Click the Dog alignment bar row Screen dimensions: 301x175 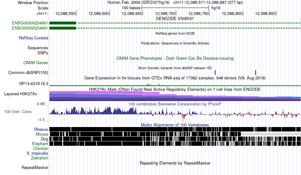pos(175,139)
